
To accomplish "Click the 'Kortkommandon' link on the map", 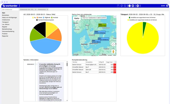I will (103, 55).
